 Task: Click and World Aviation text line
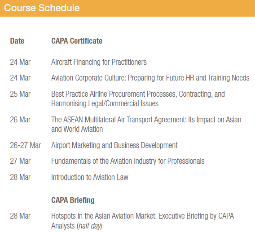[77, 129]
